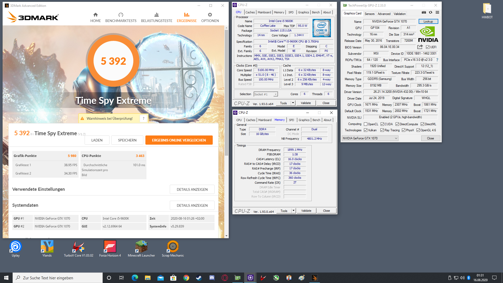This screenshot has width=503, height=283.
Task: Open BELASTUNGSTESTE section in 3DMark
Action: click(x=157, y=18)
